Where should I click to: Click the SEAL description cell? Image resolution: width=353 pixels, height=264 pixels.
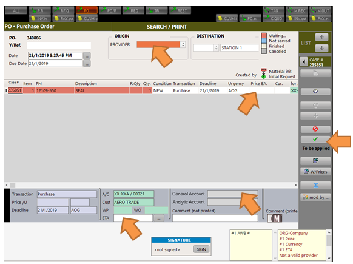102,90
